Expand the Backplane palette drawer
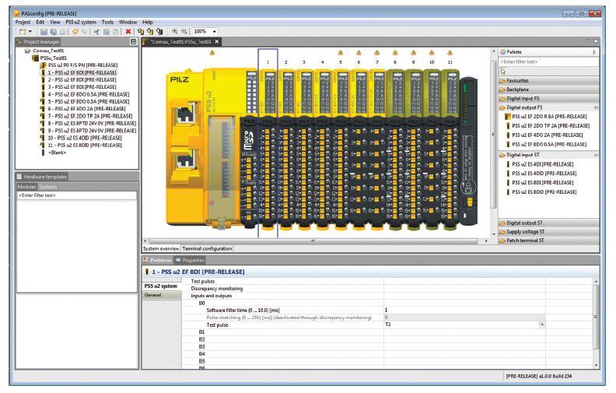 [x=549, y=89]
